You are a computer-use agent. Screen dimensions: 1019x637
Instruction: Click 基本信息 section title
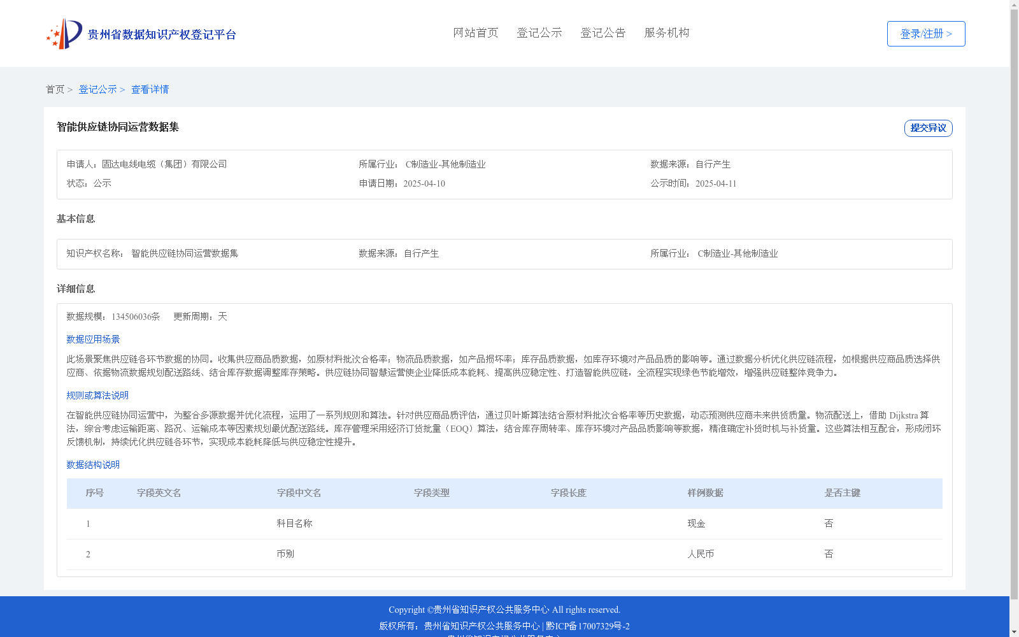tap(76, 219)
